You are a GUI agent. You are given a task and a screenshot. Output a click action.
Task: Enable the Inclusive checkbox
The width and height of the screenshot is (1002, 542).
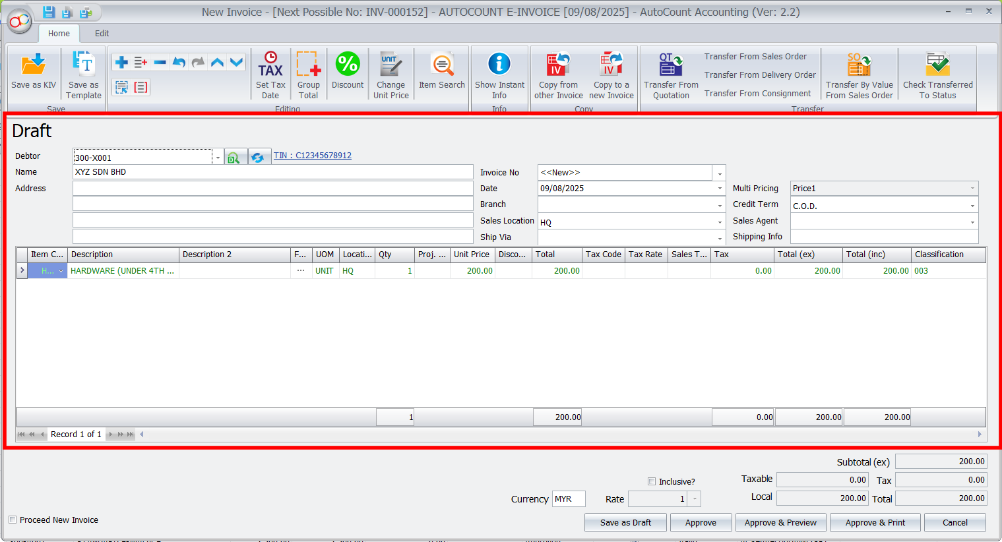pos(652,481)
